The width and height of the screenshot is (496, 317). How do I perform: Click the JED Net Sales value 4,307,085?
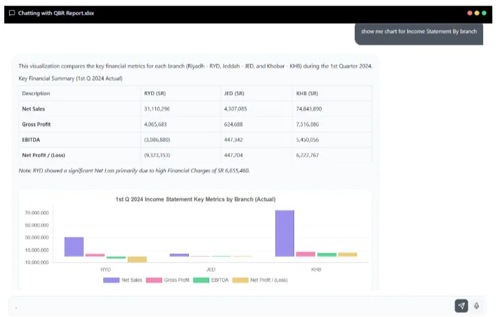pos(235,109)
